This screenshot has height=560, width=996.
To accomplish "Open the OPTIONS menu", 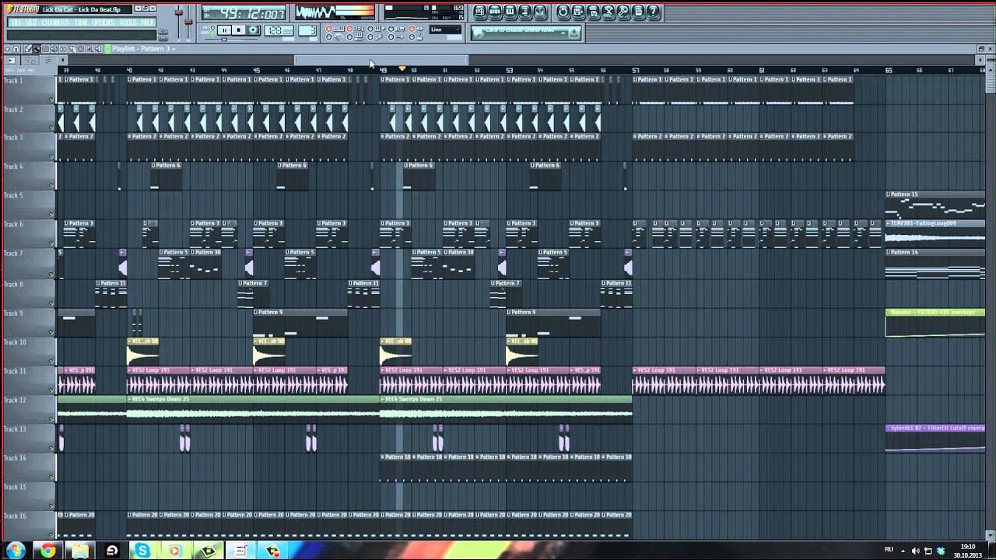I will (103, 22).
